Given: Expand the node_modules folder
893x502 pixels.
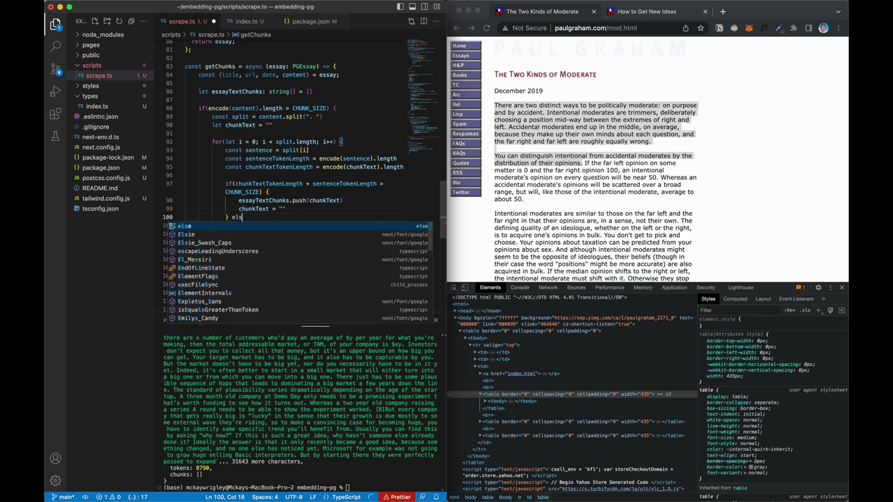Looking at the screenshot, I should [x=103, y=35].
